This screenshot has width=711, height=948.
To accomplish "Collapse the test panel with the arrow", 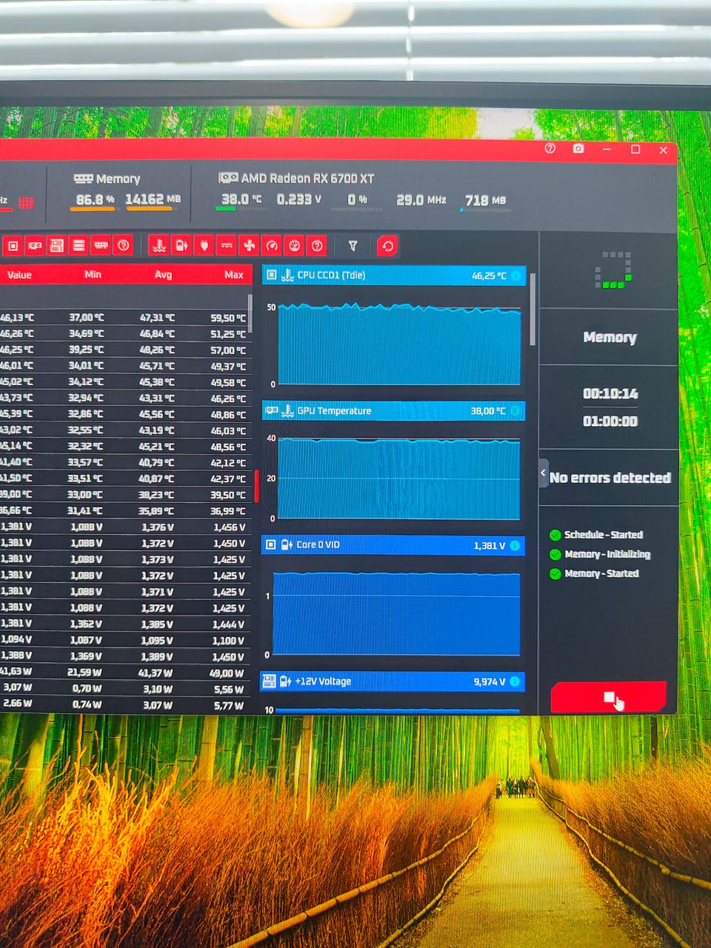I will pos(544,473).
